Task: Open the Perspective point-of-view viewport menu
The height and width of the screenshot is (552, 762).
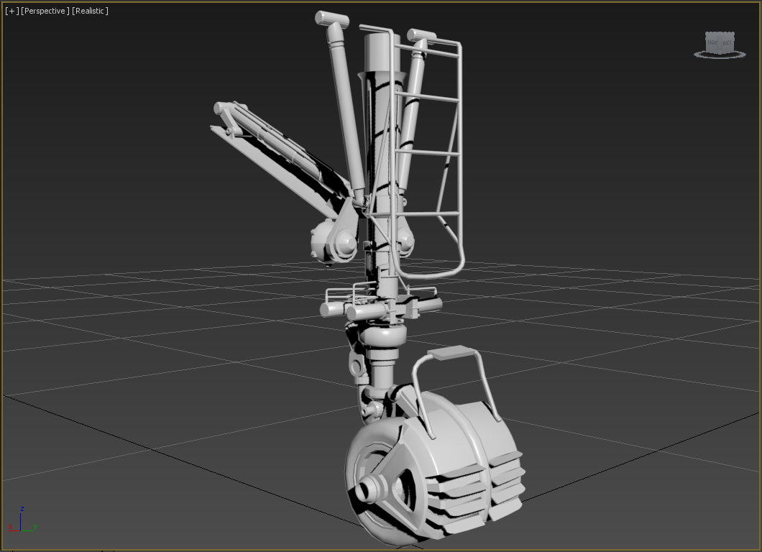Action: 45,11
